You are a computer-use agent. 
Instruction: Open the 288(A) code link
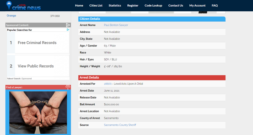108,84
